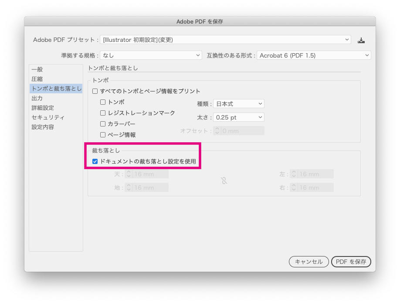Screen dimensions: 400x304
Task: Select トンボと裁ち落とし in the sidebar
Action: [x=56, y=89]
